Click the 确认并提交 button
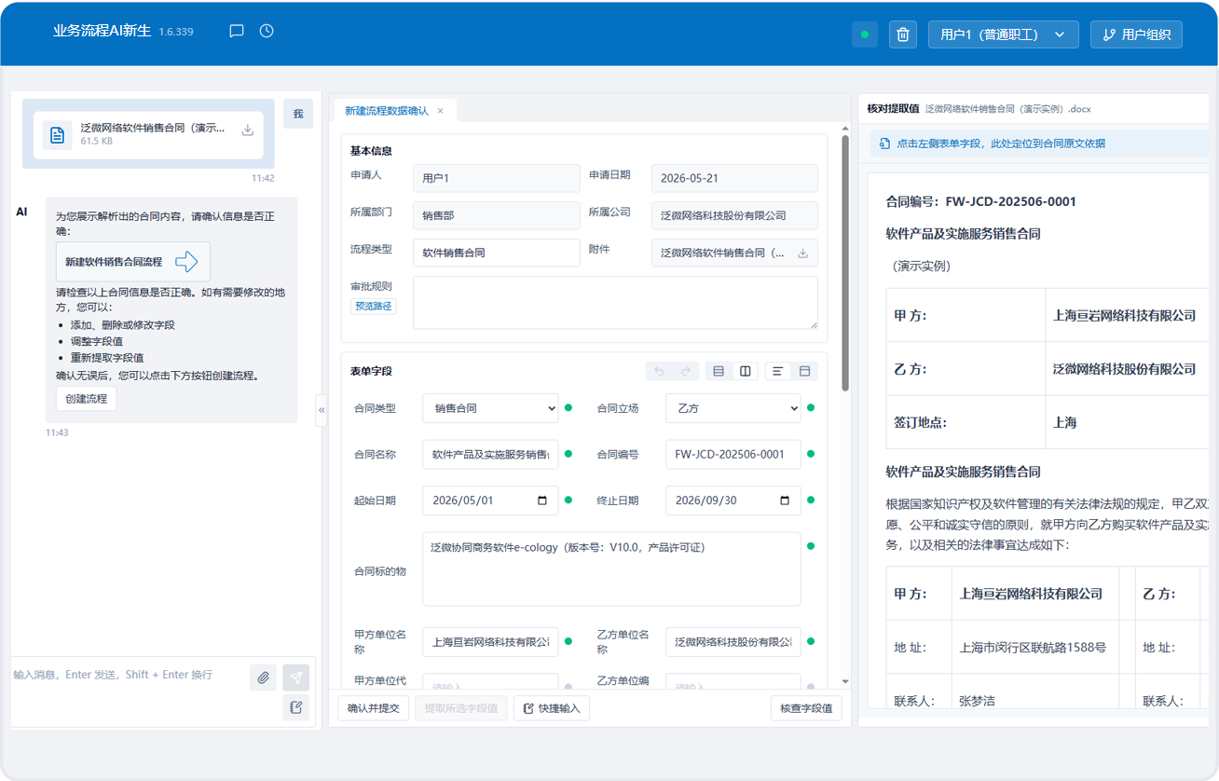This screenshot has height=781, width=1219. pos(374,708)
